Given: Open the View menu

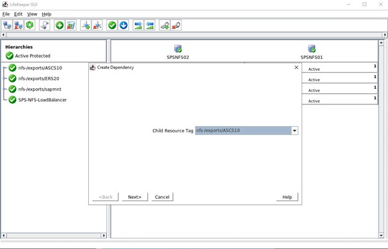Looking at the screenshot, I should click(32, 14).
